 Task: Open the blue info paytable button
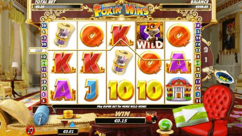pyautogui.click(x=41, y=116)
